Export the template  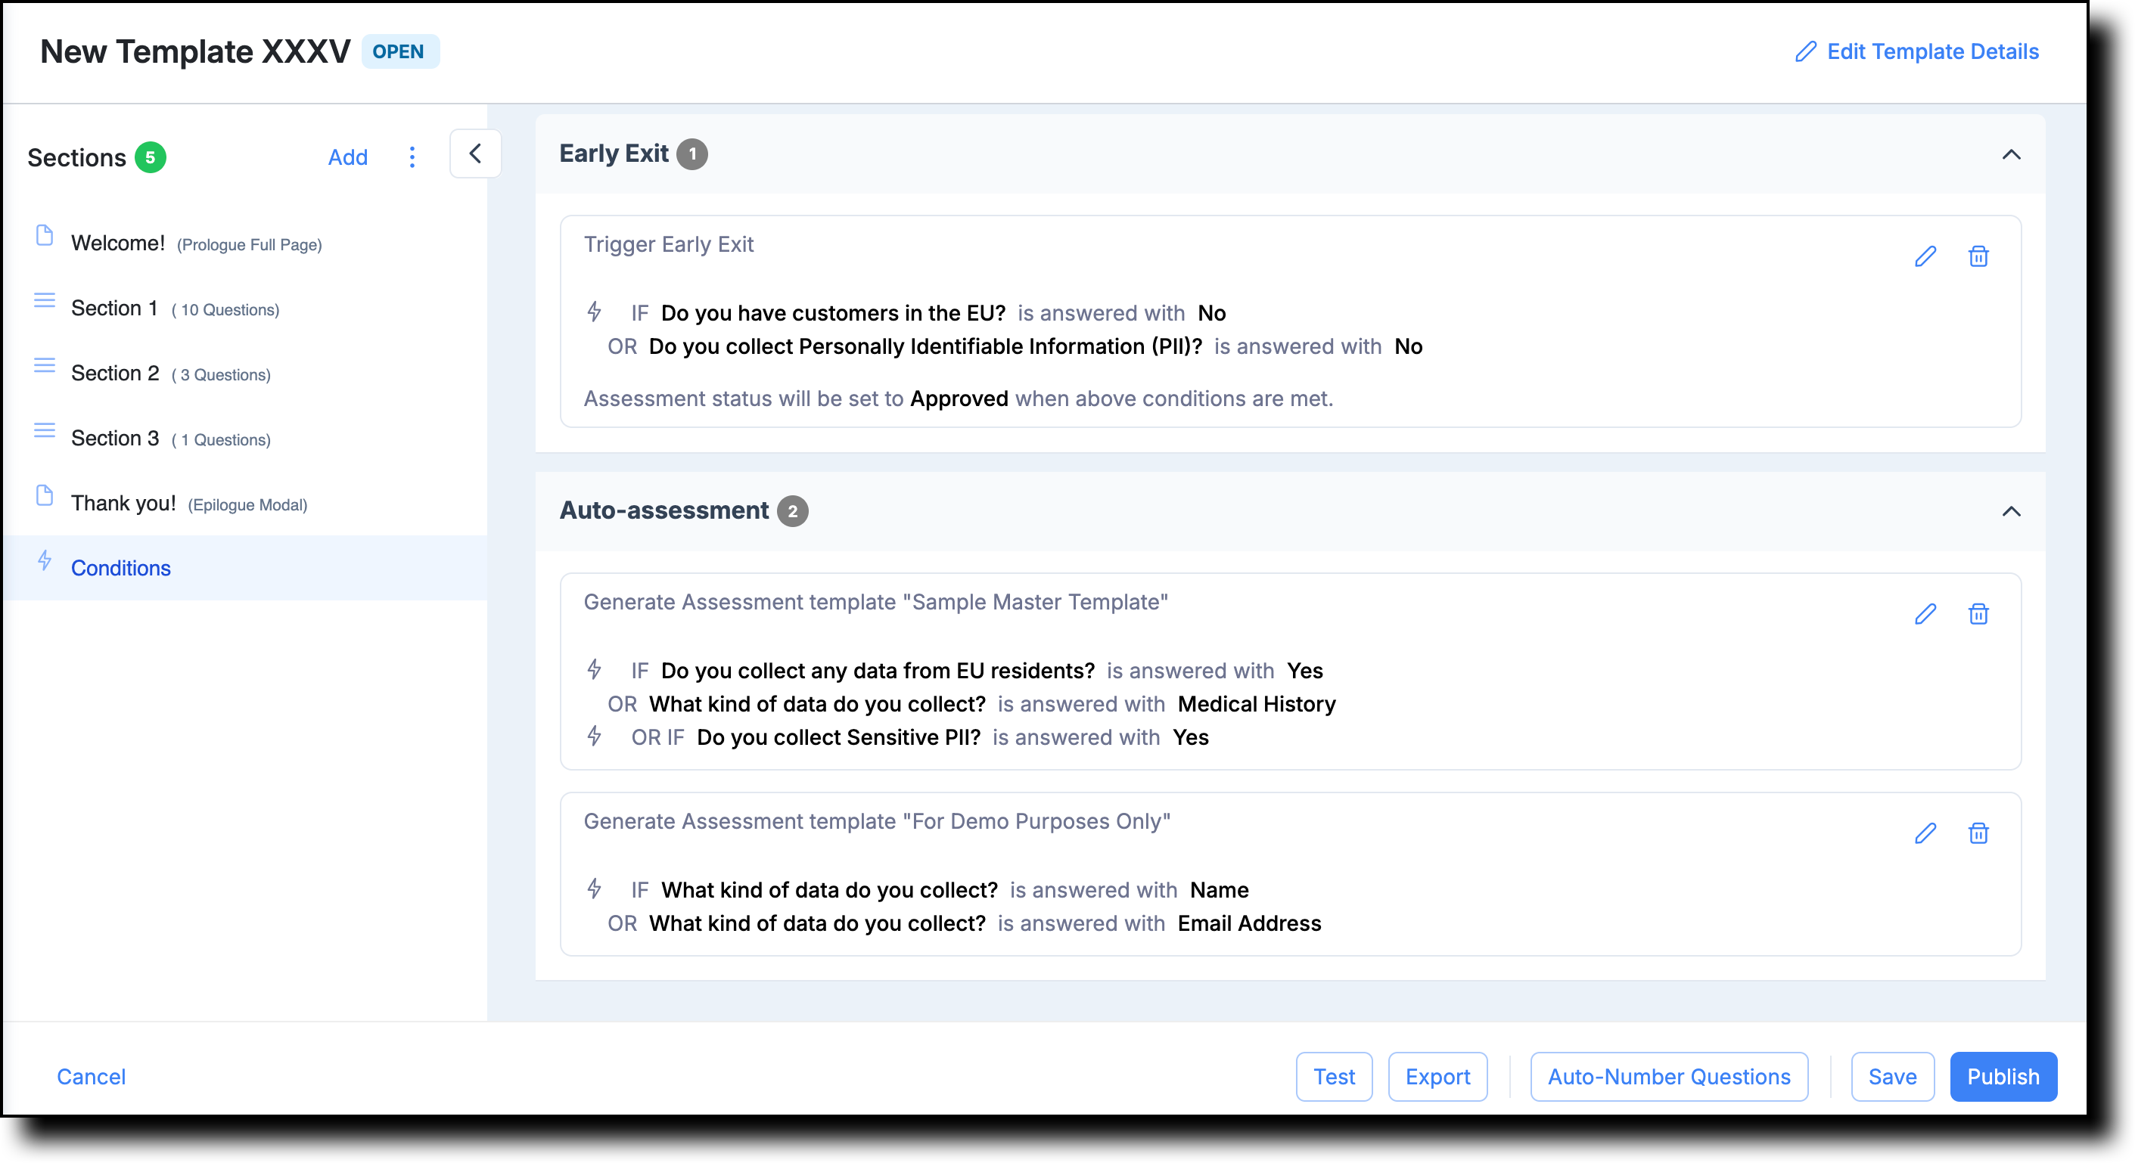[x=1437, y=1076]
